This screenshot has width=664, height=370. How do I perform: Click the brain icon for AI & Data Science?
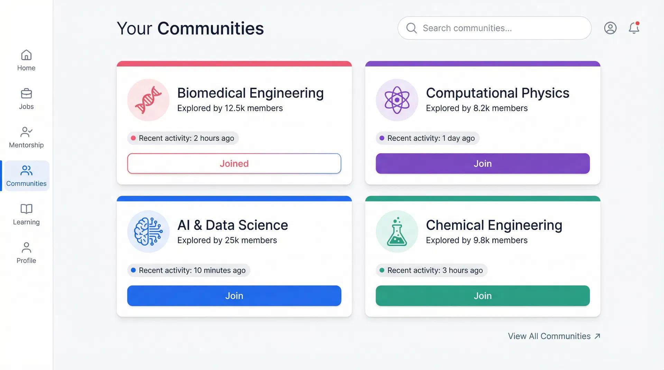(x=148, y=232)
